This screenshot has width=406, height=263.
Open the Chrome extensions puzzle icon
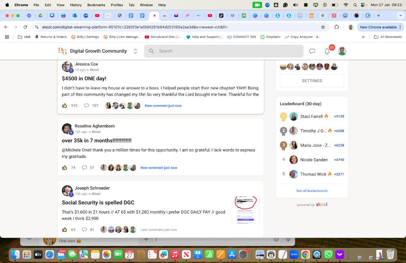tap(337, 27)
